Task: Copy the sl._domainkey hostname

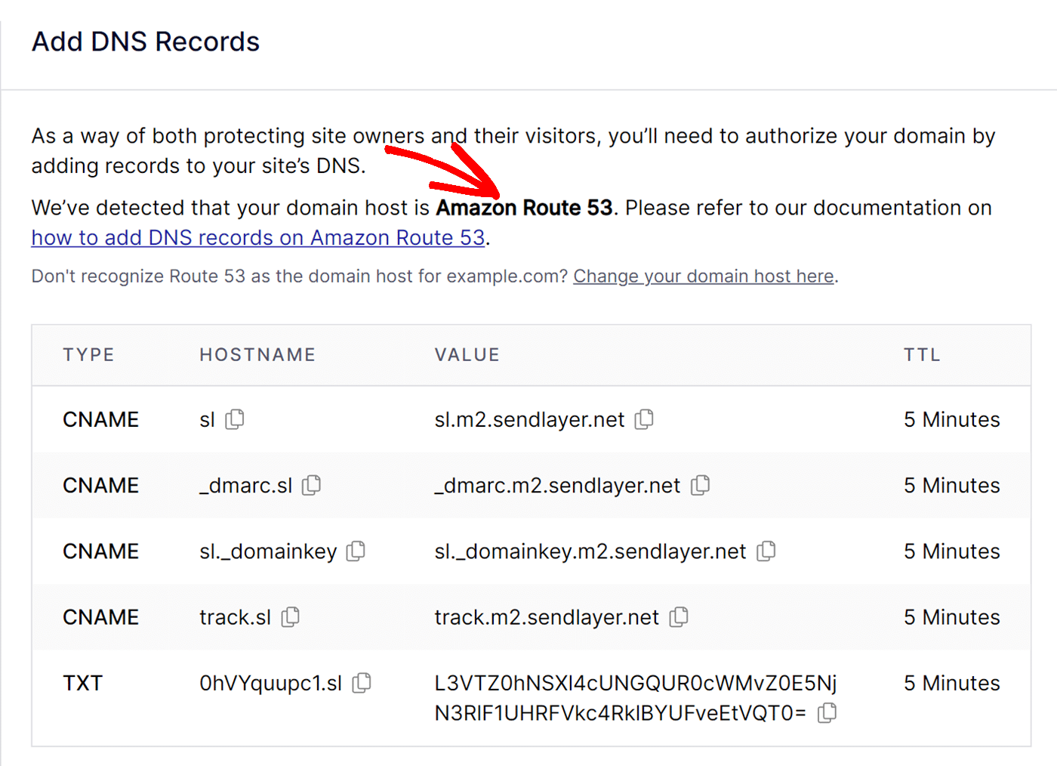Action: point(356,551)
